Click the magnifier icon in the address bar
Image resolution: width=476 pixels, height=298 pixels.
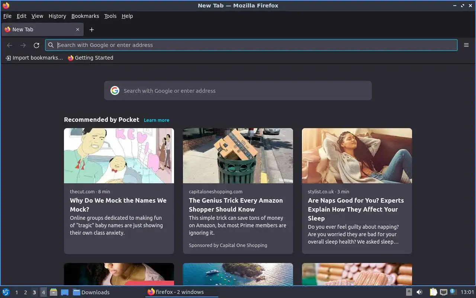(x=51, y=45)
